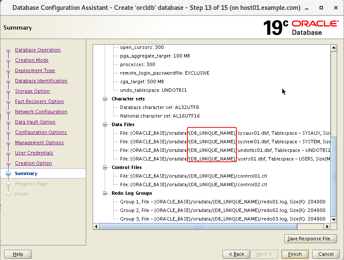Select undo_tablespace: UNDOTBS1 row
This screenshot has height=260, width=344.
[154, 90]
